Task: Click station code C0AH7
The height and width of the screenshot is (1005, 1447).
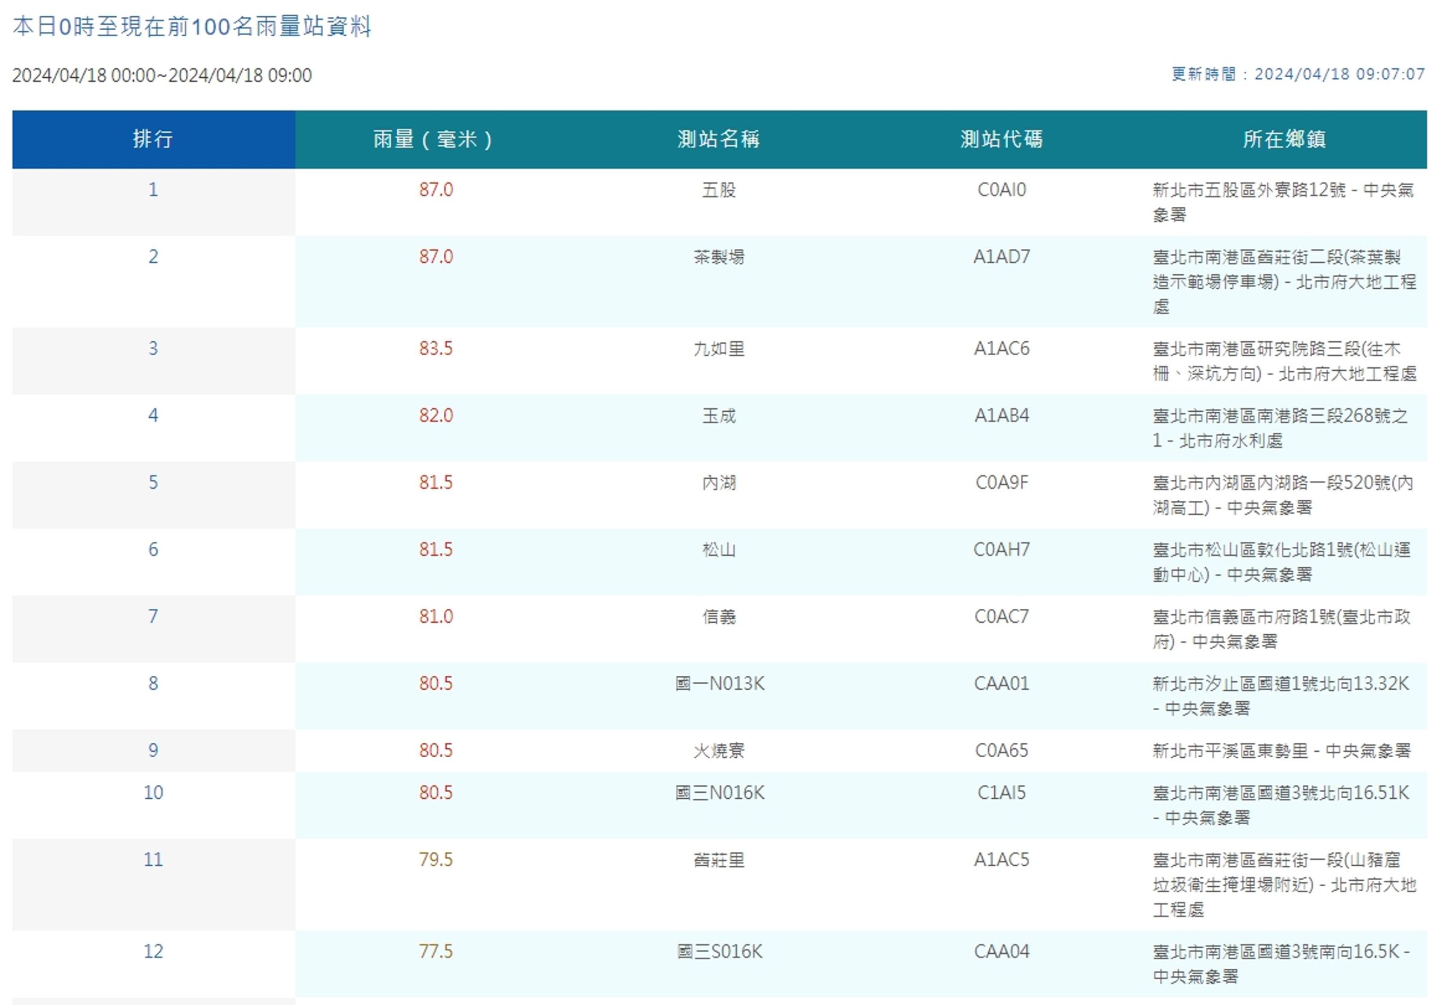Action: point(1001,550)
